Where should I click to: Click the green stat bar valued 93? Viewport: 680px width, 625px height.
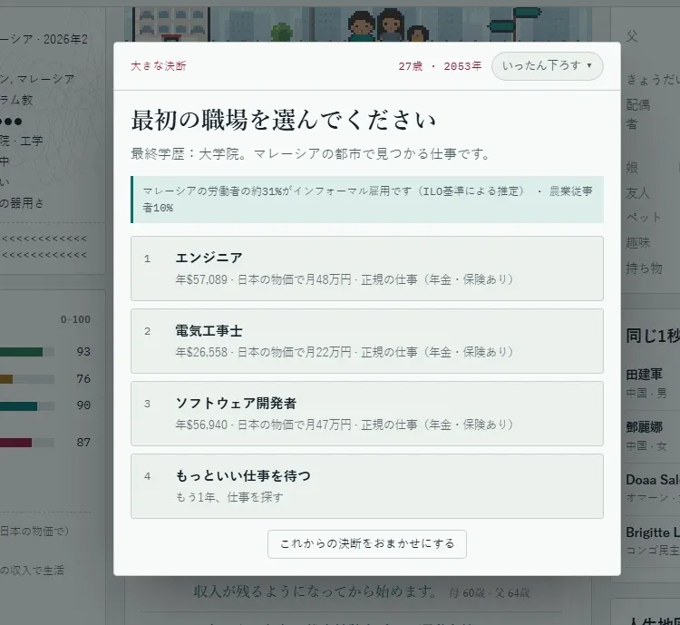pos(27,352)
